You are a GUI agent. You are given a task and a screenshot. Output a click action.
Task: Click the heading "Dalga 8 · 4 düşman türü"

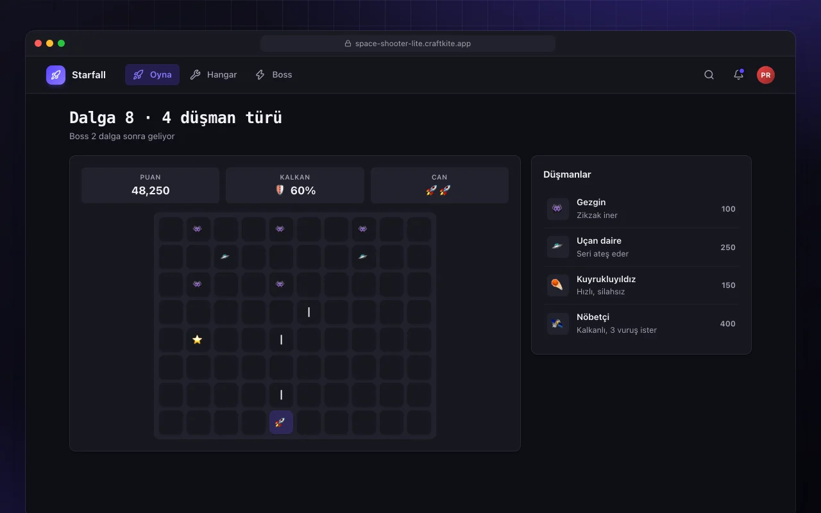point(176,117)
